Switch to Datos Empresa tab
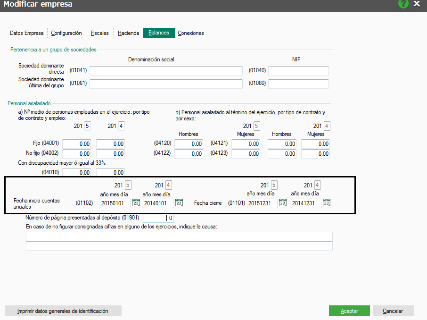The height and width of the screenshot is (320, 427). pyautogui.click(x=27, y=33)
